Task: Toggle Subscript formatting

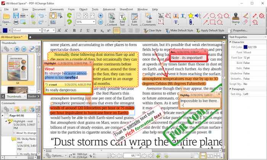Action: click(x=102, y=31)
